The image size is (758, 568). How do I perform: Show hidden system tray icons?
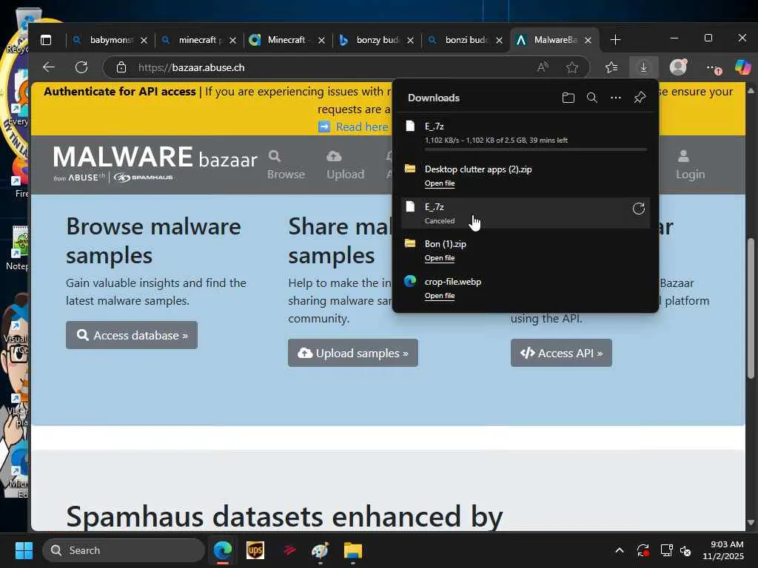(x=620, y=550)
